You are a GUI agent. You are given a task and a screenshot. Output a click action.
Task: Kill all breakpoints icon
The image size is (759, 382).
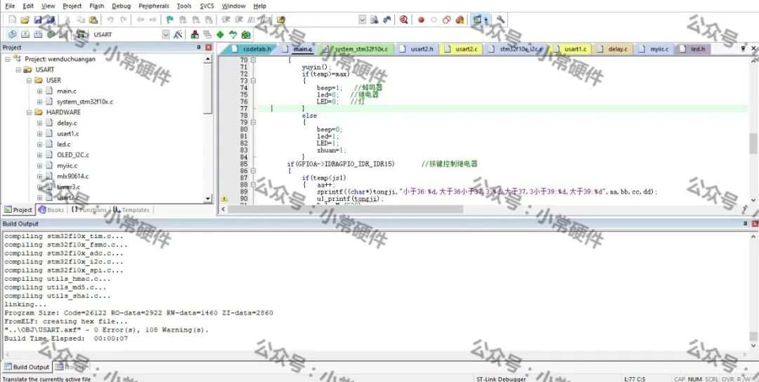[x=460, y=20]
